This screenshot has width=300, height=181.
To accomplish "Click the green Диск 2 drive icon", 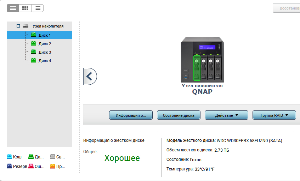I will [x=33, y=43].
